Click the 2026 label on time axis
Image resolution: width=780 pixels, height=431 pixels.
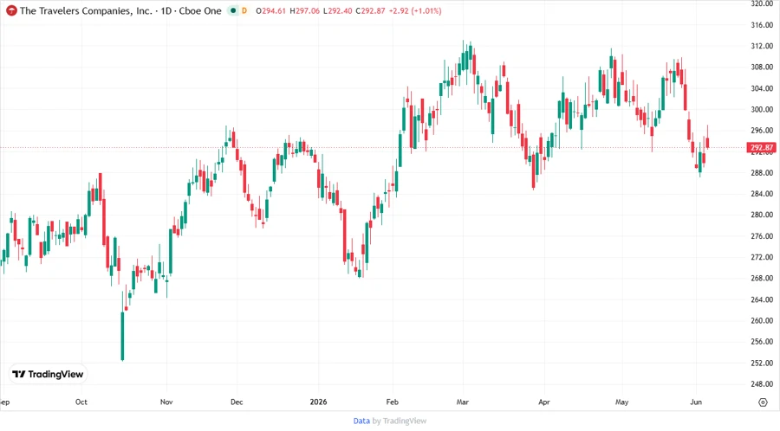[x=318, y=402]
